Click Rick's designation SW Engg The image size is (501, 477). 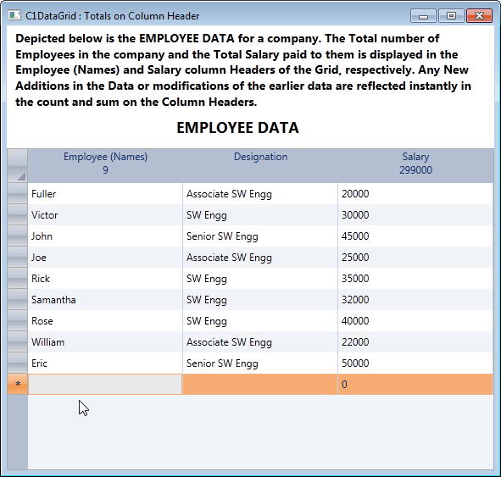pyautogui.click(x=260, y=278)
